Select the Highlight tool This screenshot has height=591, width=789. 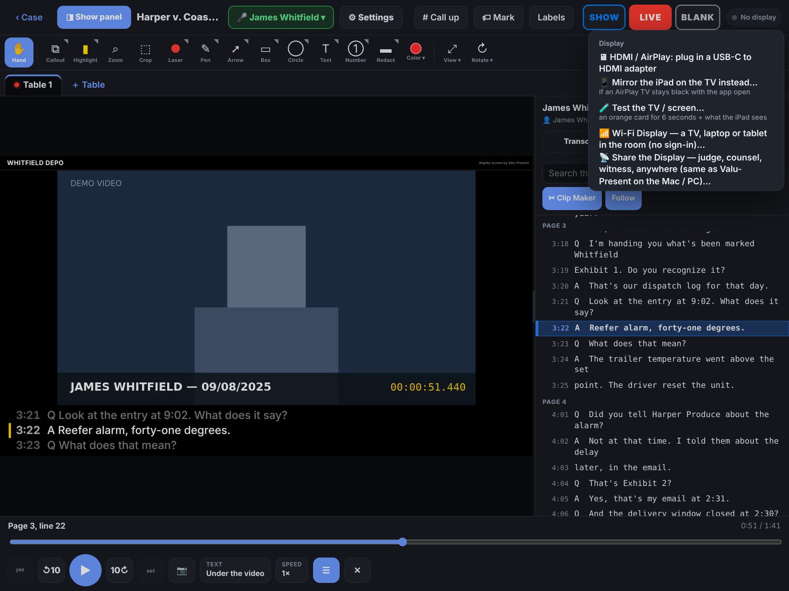[x=85, y=52]
